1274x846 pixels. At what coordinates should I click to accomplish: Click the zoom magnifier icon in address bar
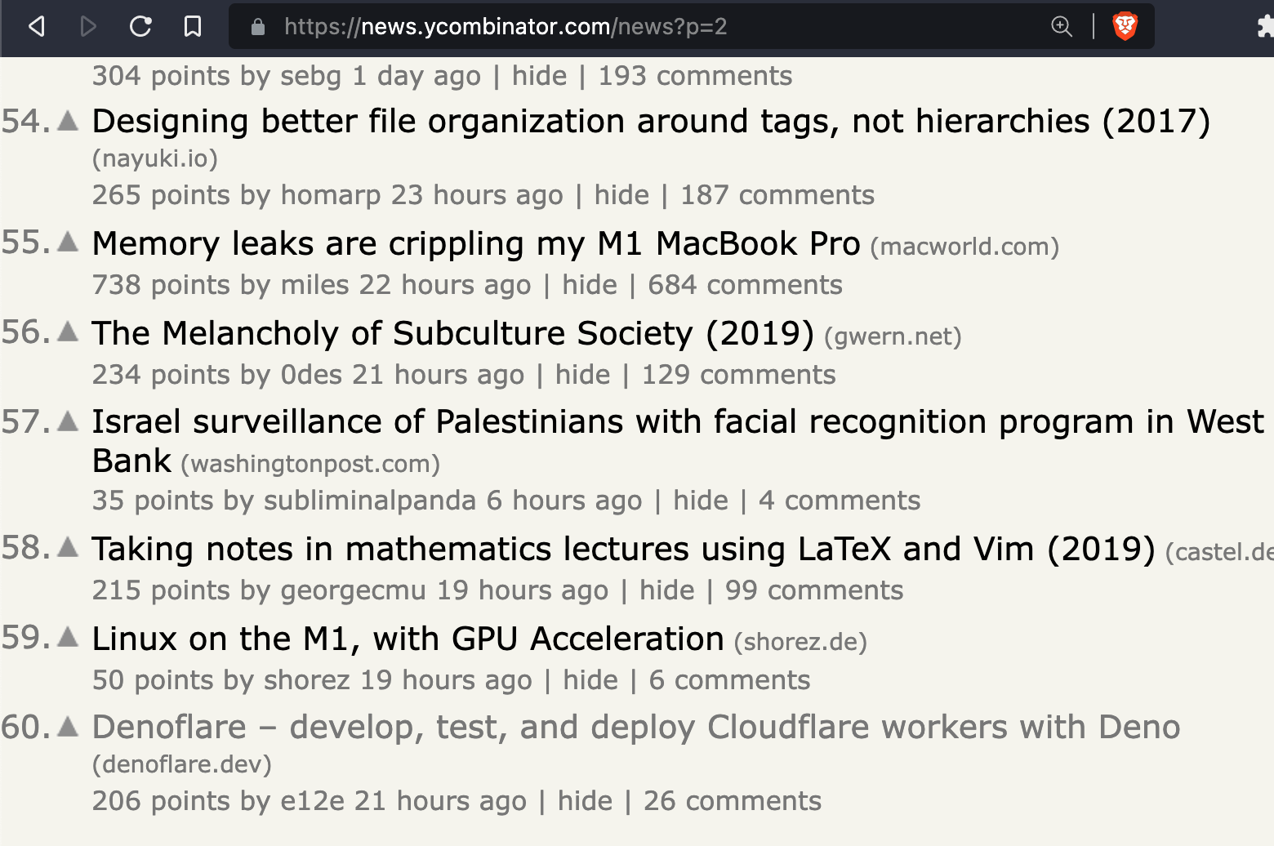click(x=1061, y=27)
